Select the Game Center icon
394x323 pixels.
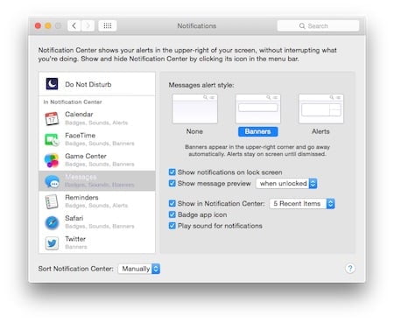52,160
